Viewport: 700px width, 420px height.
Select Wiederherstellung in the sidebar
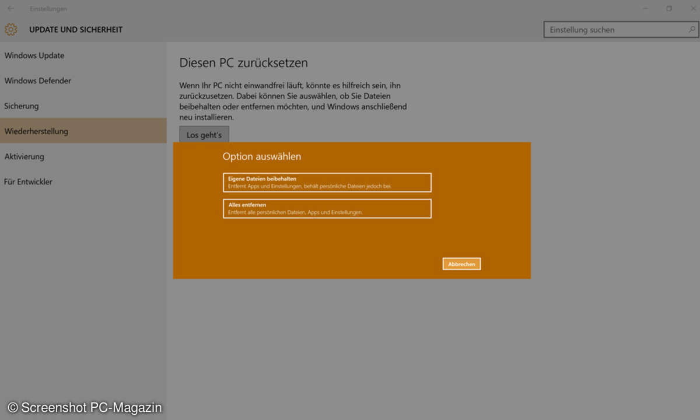point(83,131)
